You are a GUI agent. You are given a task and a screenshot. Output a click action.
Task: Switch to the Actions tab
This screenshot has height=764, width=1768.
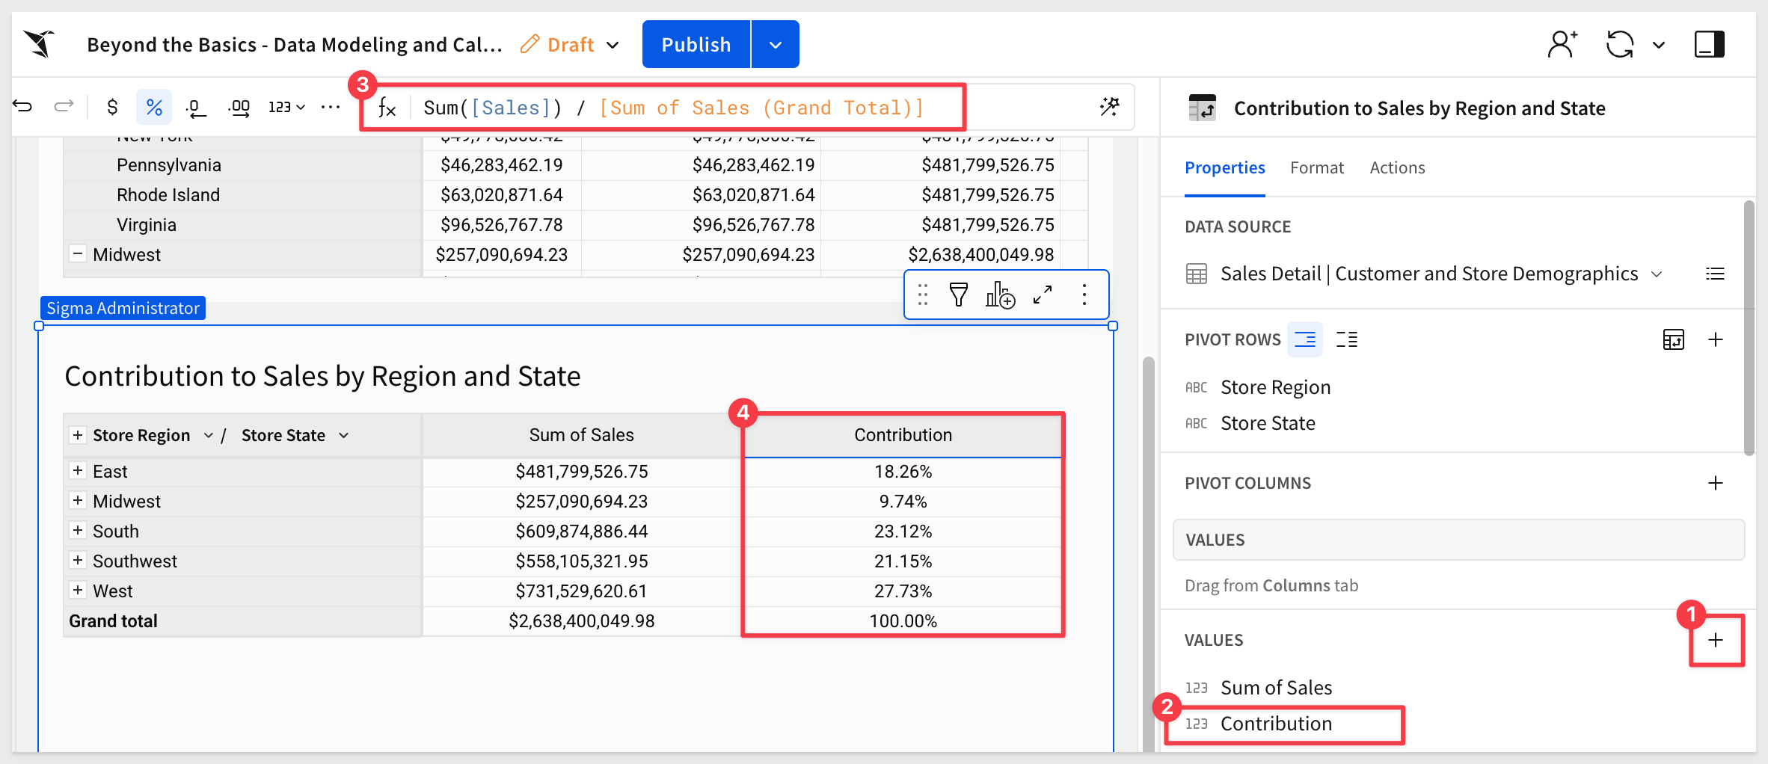coord(1397,167)
